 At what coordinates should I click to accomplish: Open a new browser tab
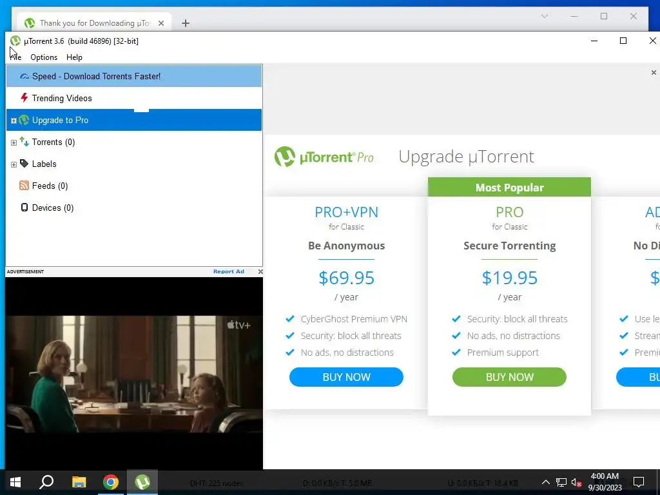tap(185, 23)
